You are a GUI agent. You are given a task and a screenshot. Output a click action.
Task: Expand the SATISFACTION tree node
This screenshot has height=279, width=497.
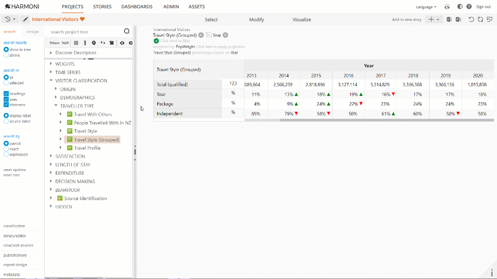50,156
